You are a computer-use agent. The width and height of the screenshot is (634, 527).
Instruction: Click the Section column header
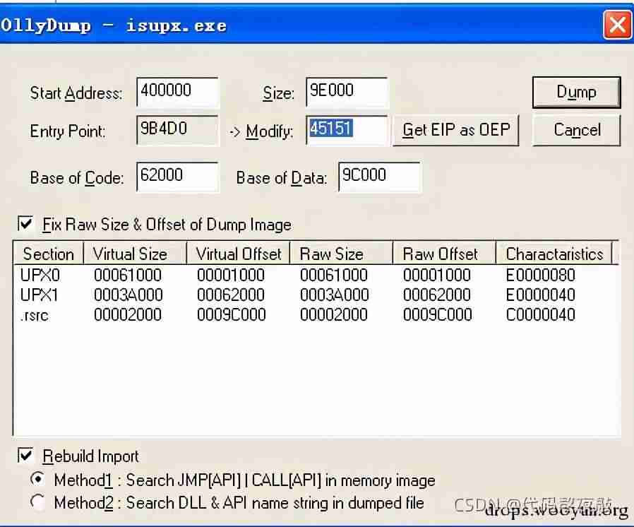point(49,253)
